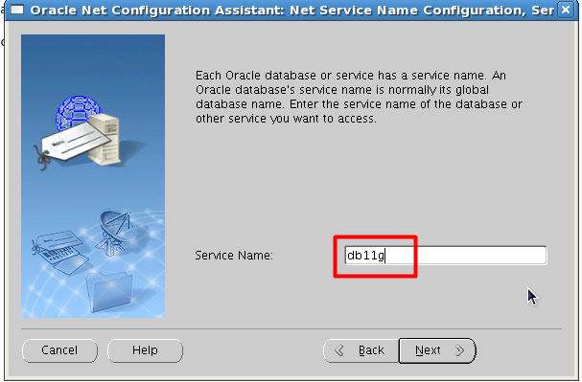Go Back to the previous step
Image resolution: width=582 pixels, height=382 pixels.
(361, 350)
